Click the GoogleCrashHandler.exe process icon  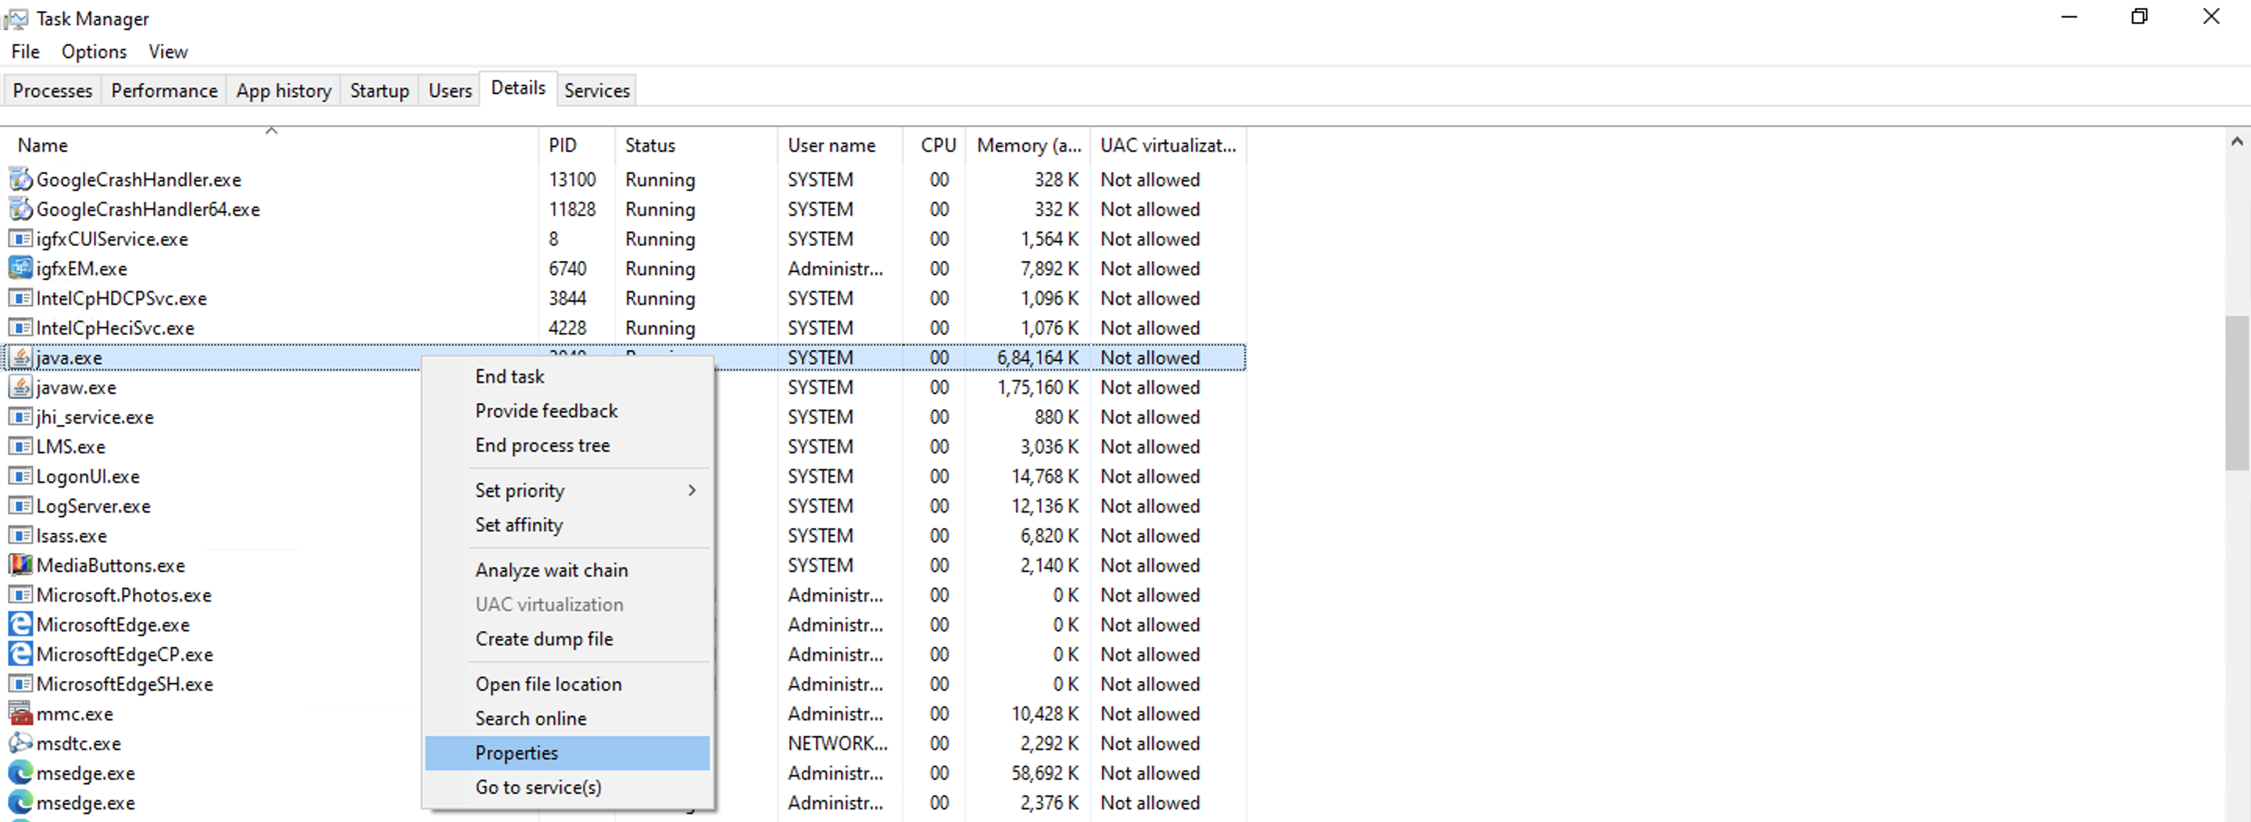point(20,180)
